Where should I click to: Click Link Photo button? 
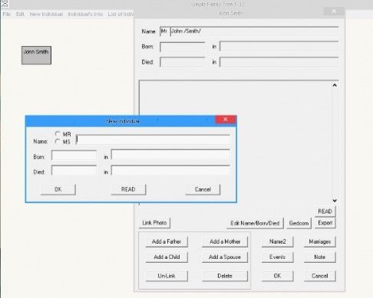[x=154, y=223]
